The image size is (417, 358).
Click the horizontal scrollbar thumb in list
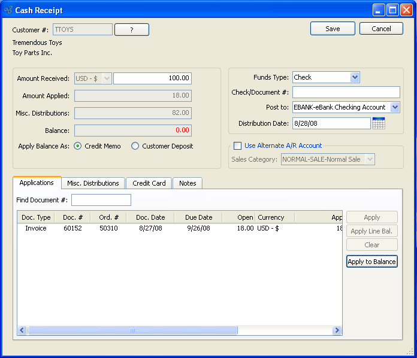point(132,330)
